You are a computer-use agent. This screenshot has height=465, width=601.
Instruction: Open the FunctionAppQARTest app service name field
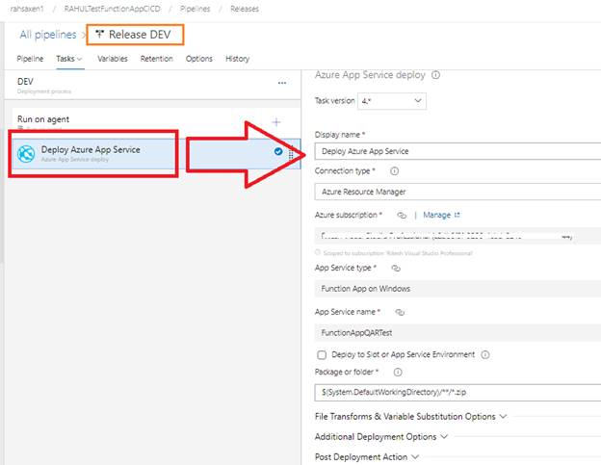(457, 332)
